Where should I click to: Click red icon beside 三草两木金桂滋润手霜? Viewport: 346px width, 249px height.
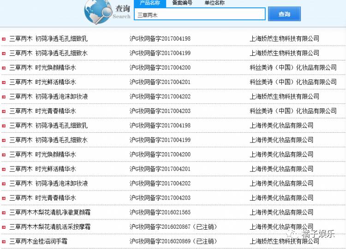coord(4,242)
